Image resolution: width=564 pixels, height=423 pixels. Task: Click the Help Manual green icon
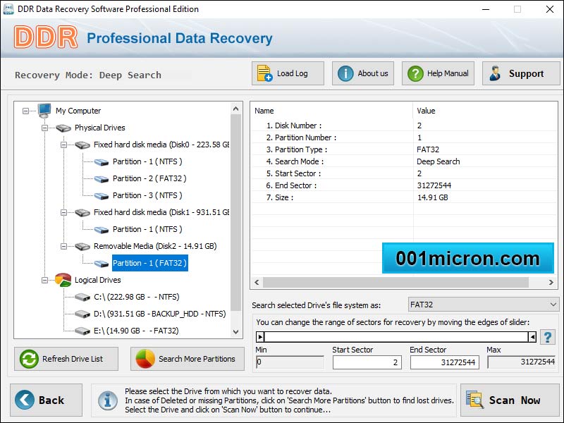point(417,73)
